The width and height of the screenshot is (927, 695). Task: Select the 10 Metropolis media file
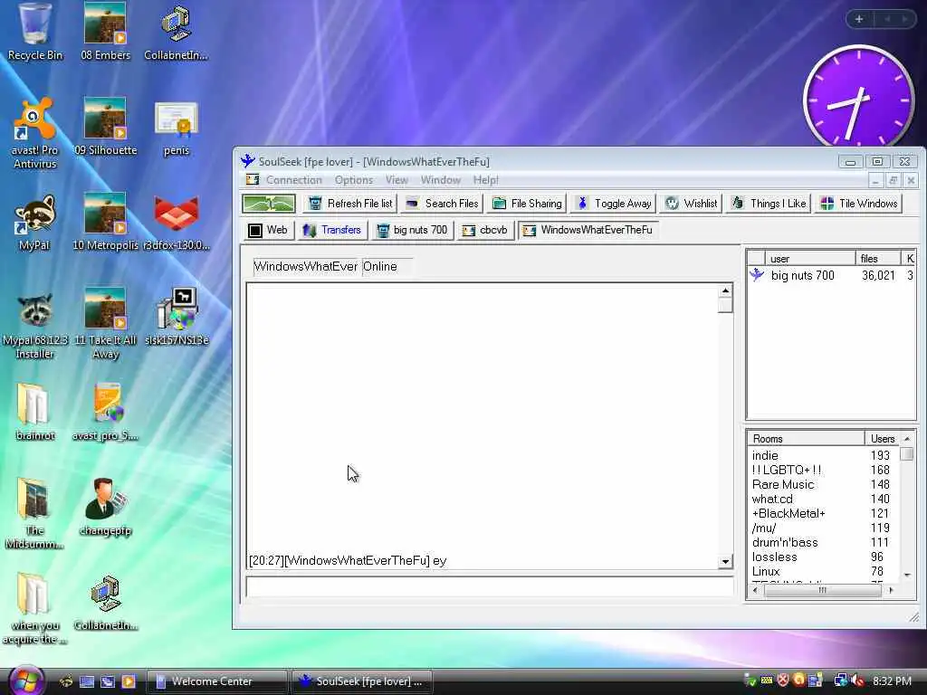[x=105, y=222]
